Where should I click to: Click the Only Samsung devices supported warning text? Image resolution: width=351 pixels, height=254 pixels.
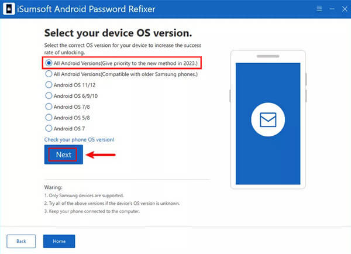[84, 195]
